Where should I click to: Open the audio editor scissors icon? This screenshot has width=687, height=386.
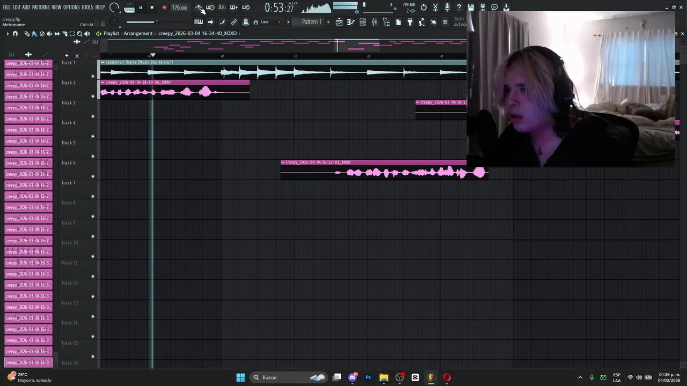click(435, 8)
